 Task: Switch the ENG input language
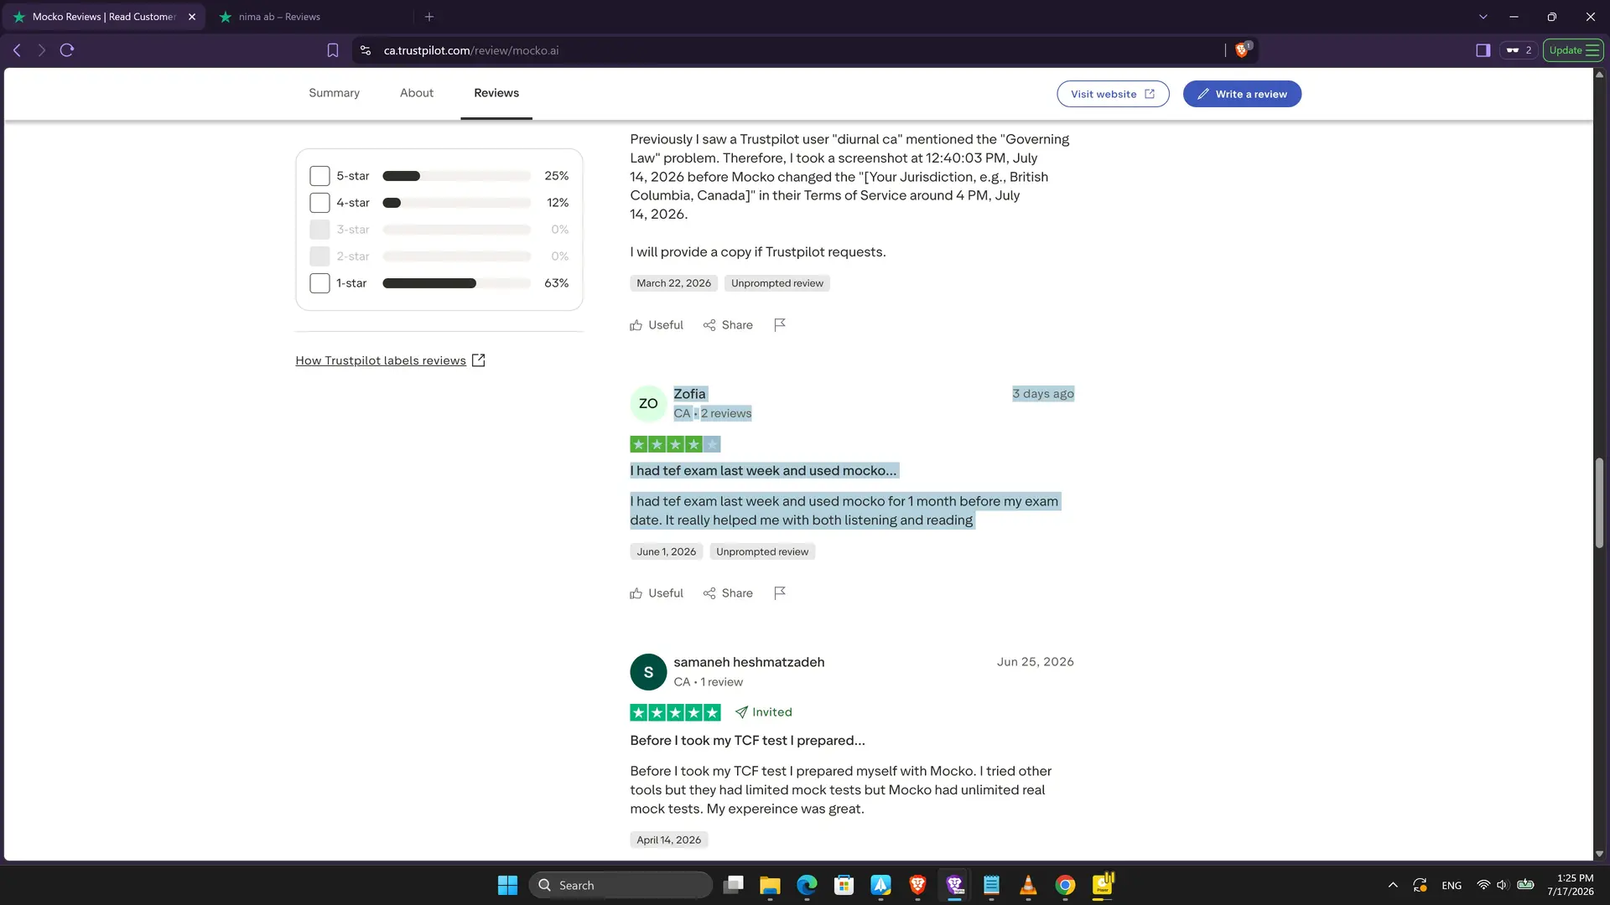(x=1452, y=885)
